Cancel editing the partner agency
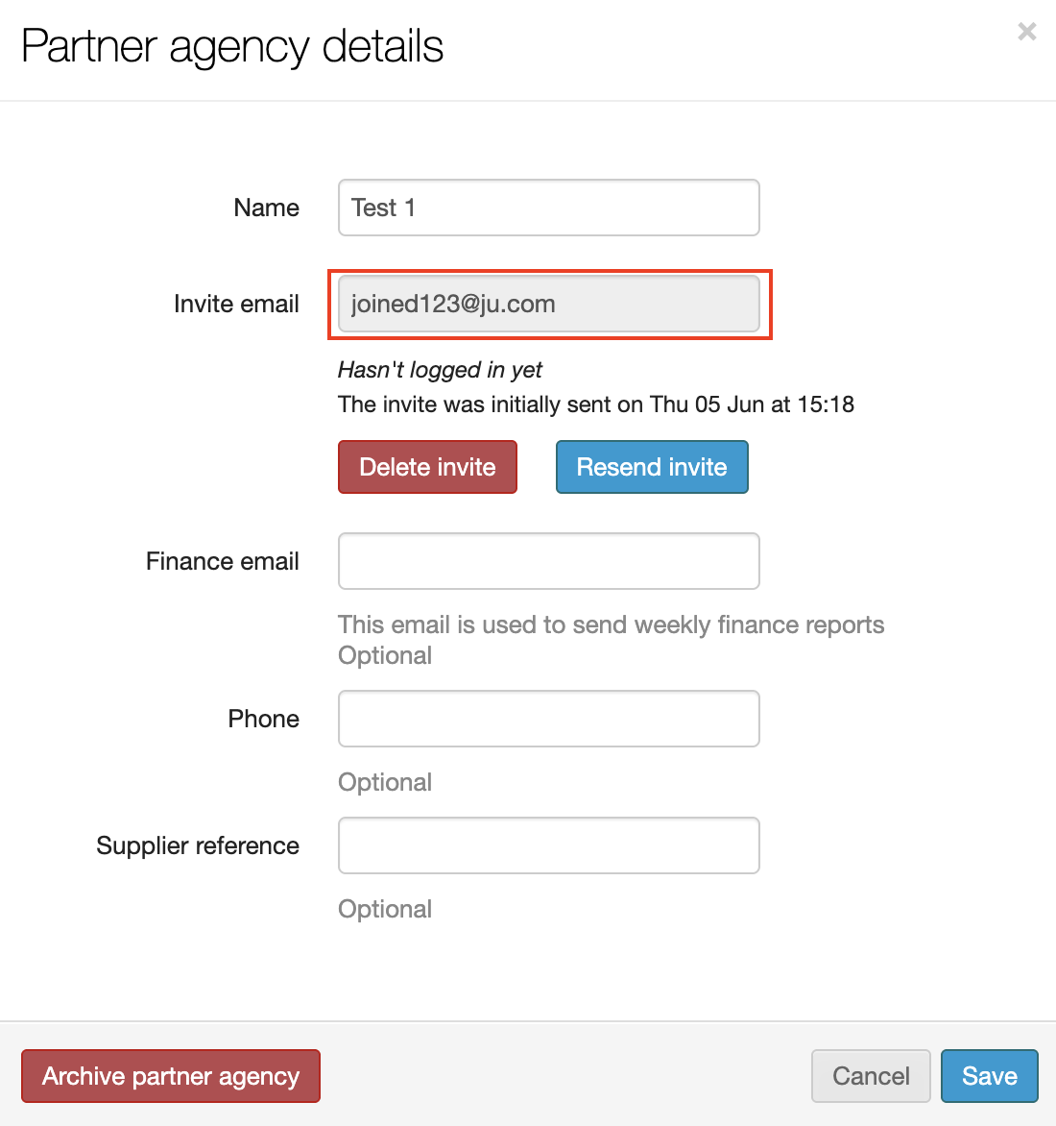 tap(870, 1076)
